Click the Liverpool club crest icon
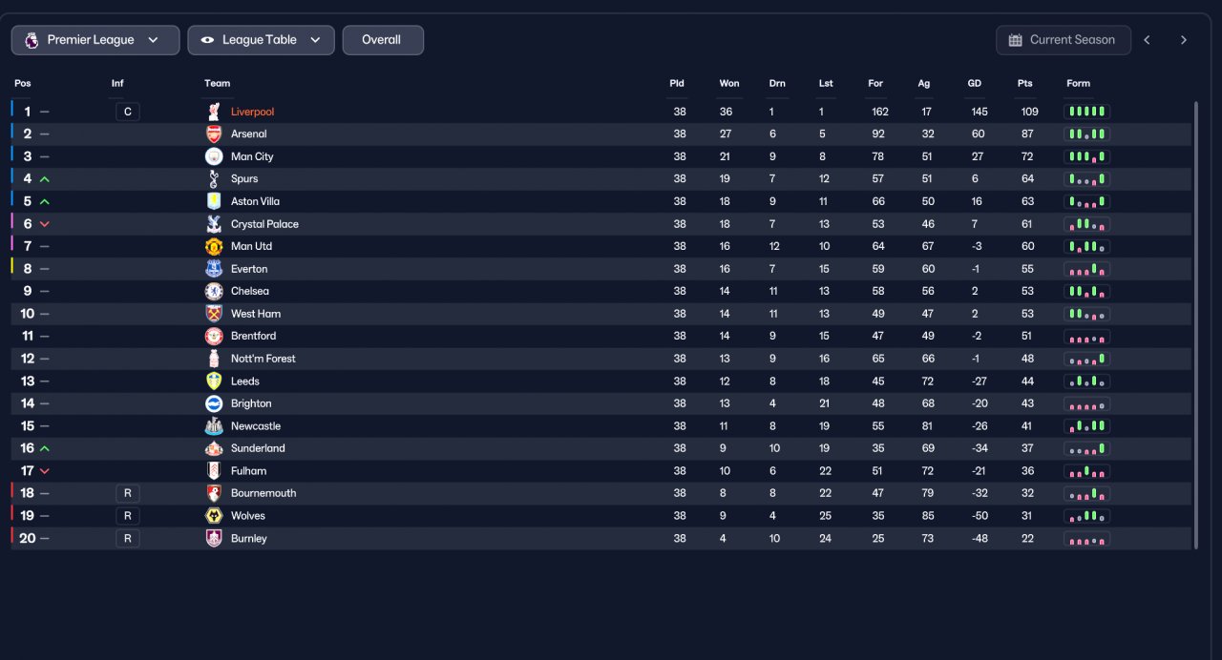Screen dimensions: 1222x660 click(214, 112)
